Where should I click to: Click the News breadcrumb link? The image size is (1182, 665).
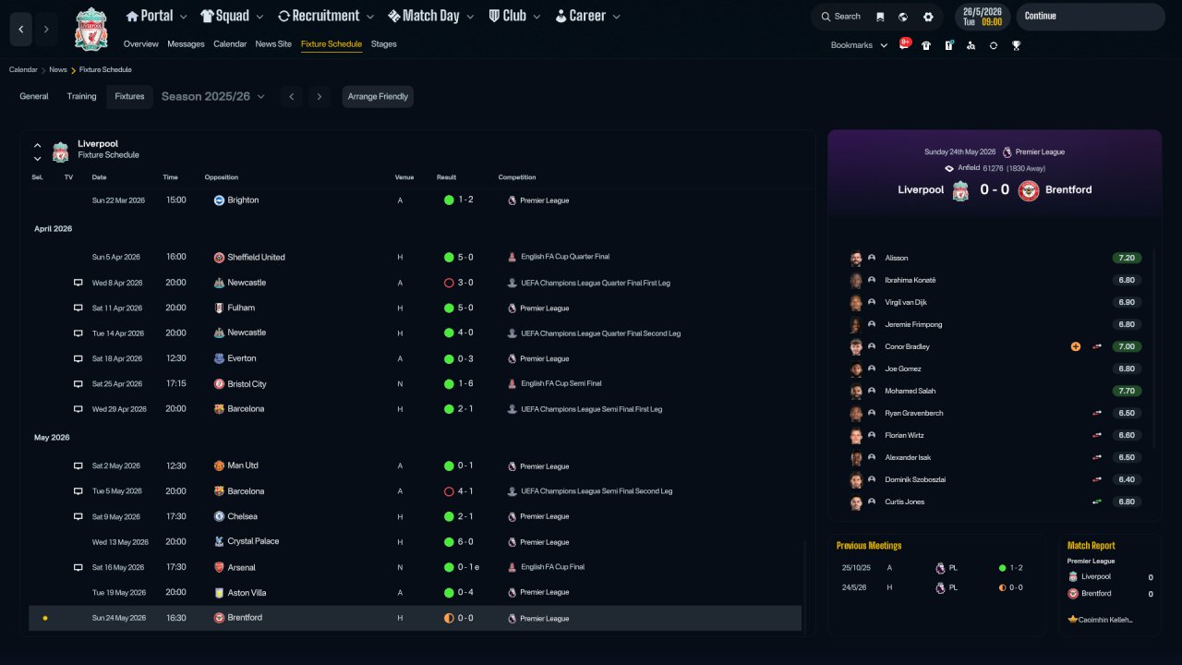[58, 70]
